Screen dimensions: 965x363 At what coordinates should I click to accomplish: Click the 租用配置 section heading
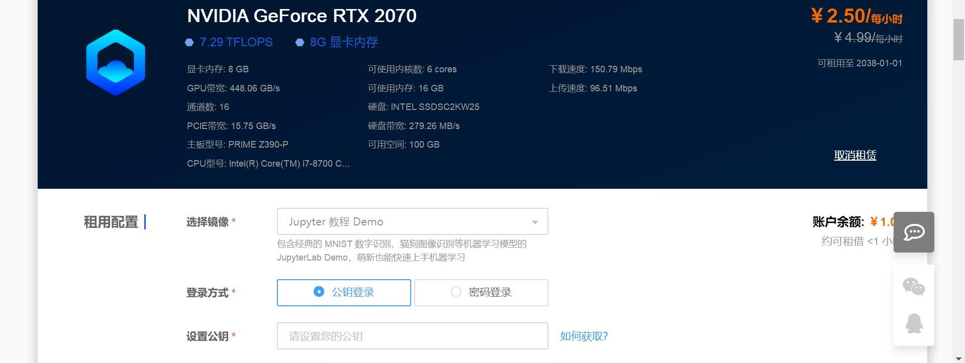pos(111,222)
